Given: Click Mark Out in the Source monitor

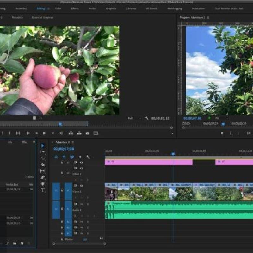Looking at the screenshot, I should pyautogui.click(x=9, y=133).
